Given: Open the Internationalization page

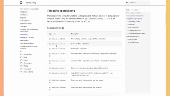Looking at the screenshot, I should [x=27, y=43].
